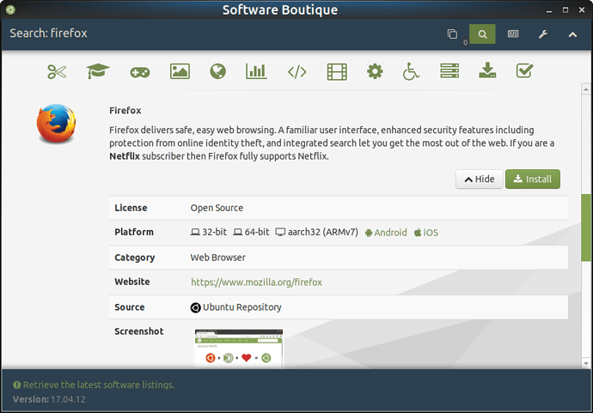Screen dimensions: 593x413
Task: Click the "Ubuntu Repository" source text
Action: pos(242,307)
